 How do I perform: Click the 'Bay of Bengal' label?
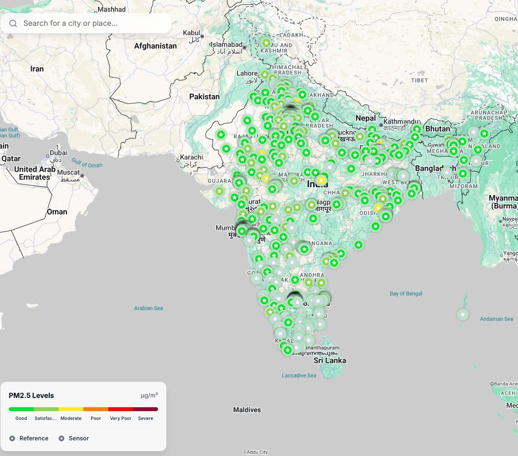coord(406,294)
